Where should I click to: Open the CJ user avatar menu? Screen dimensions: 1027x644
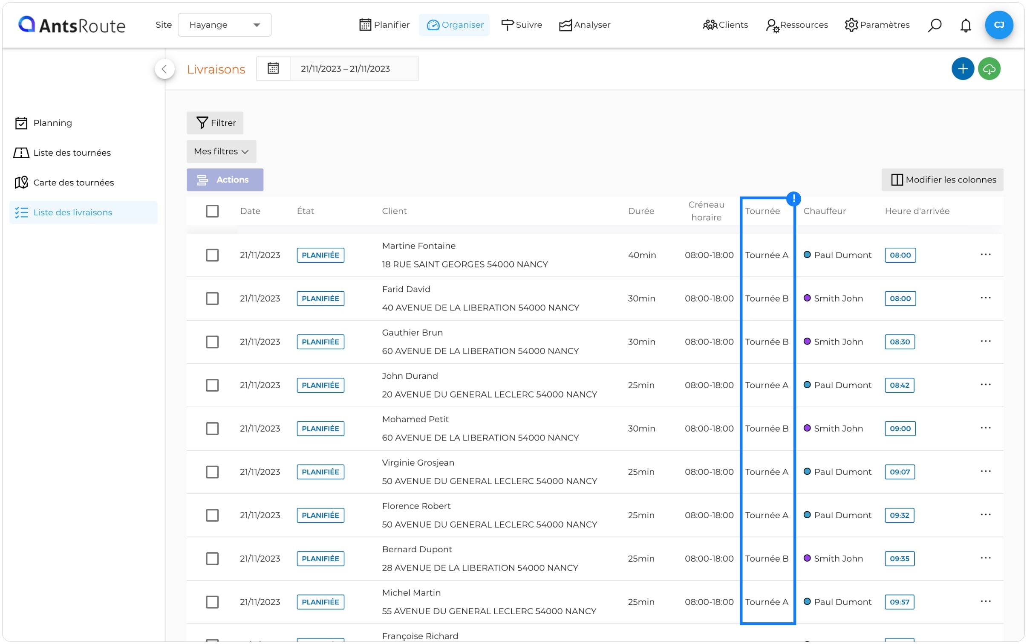[998, 25]
